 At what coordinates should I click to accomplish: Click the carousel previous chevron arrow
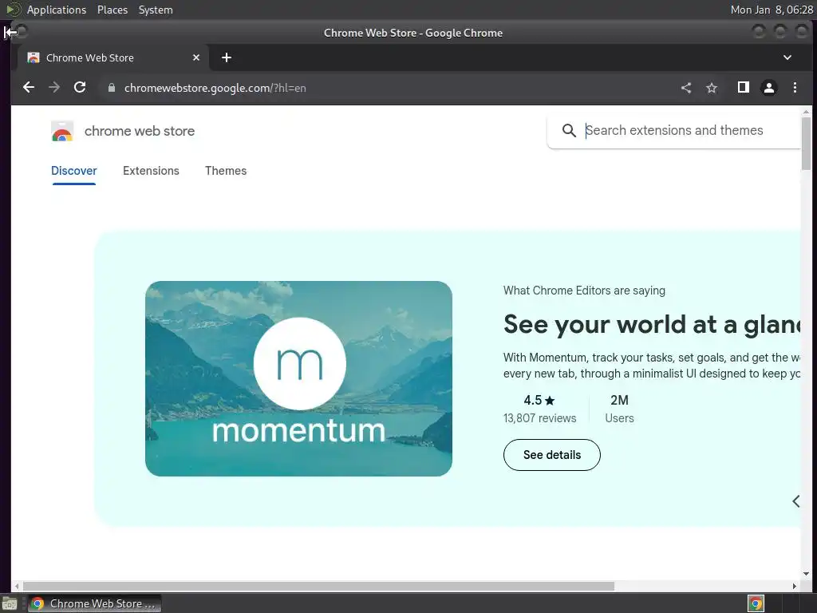795,501
